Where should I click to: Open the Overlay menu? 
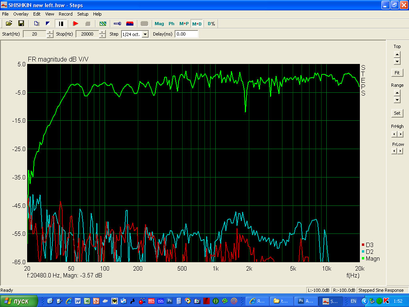[21, 14]
